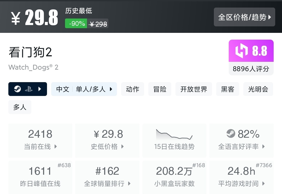Open the 15日在线趋势 chart
Image resolution: width=282 pixels, height=194 pixels.
(x=174, y=136)
